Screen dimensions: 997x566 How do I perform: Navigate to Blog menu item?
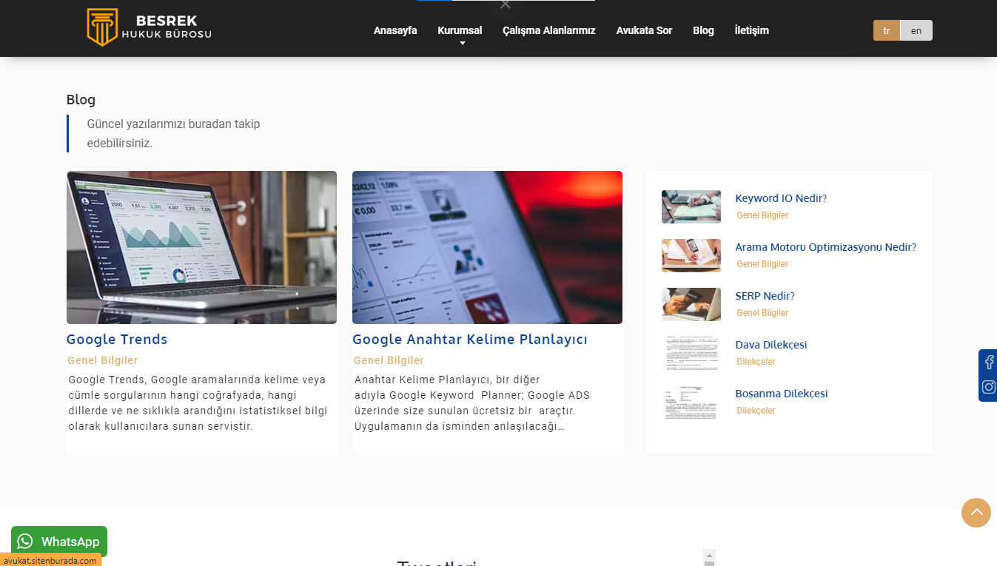click(x=703, y=30)
